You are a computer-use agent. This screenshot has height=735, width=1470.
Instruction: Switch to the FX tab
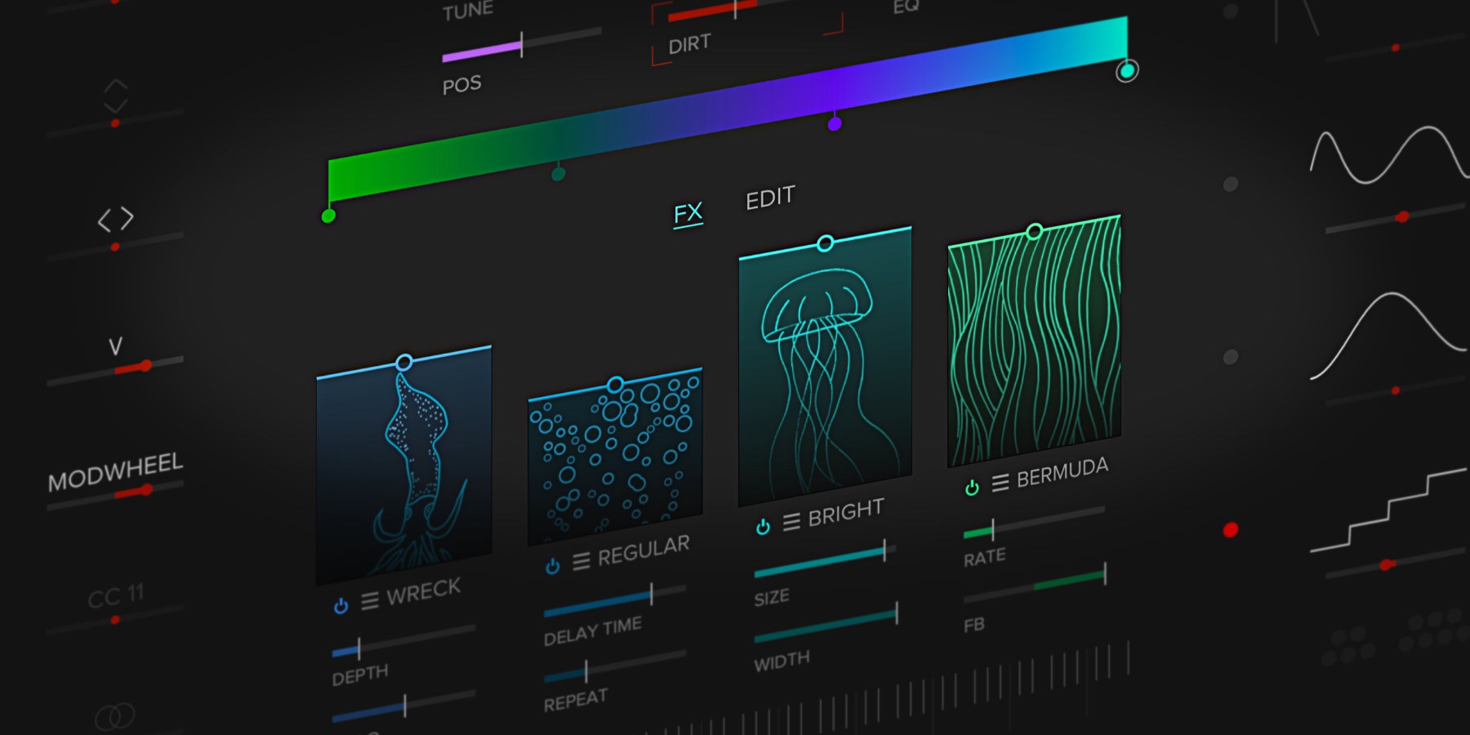(688, 214)
